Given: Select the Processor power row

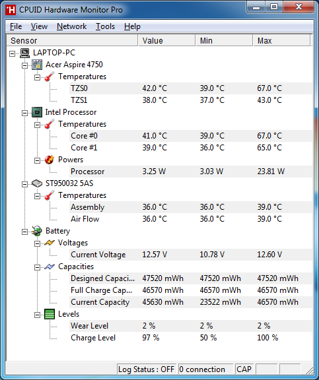Looking at the screenshot, I should (191, 172).
